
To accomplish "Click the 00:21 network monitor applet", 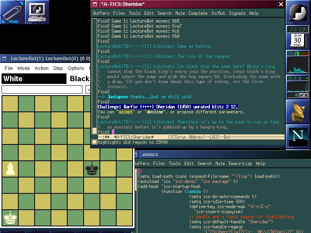I will (298, 87).
